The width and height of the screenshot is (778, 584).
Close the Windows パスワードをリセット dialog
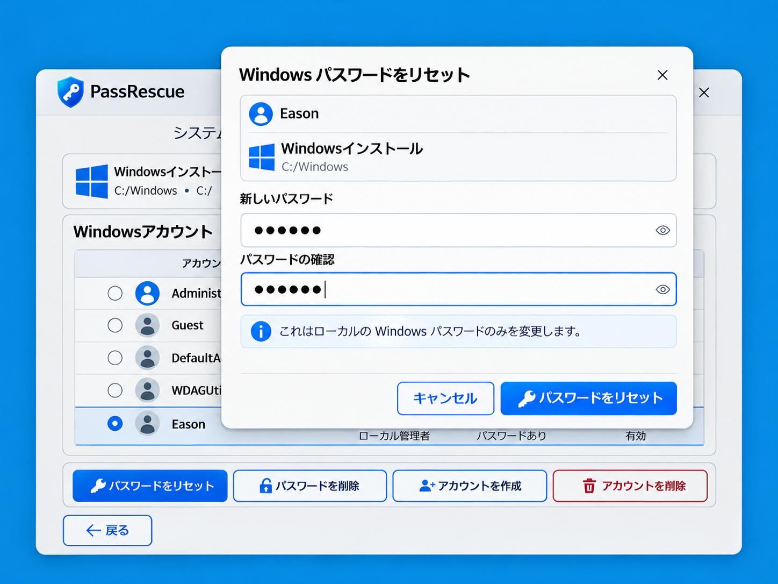[x=662, y=75]
